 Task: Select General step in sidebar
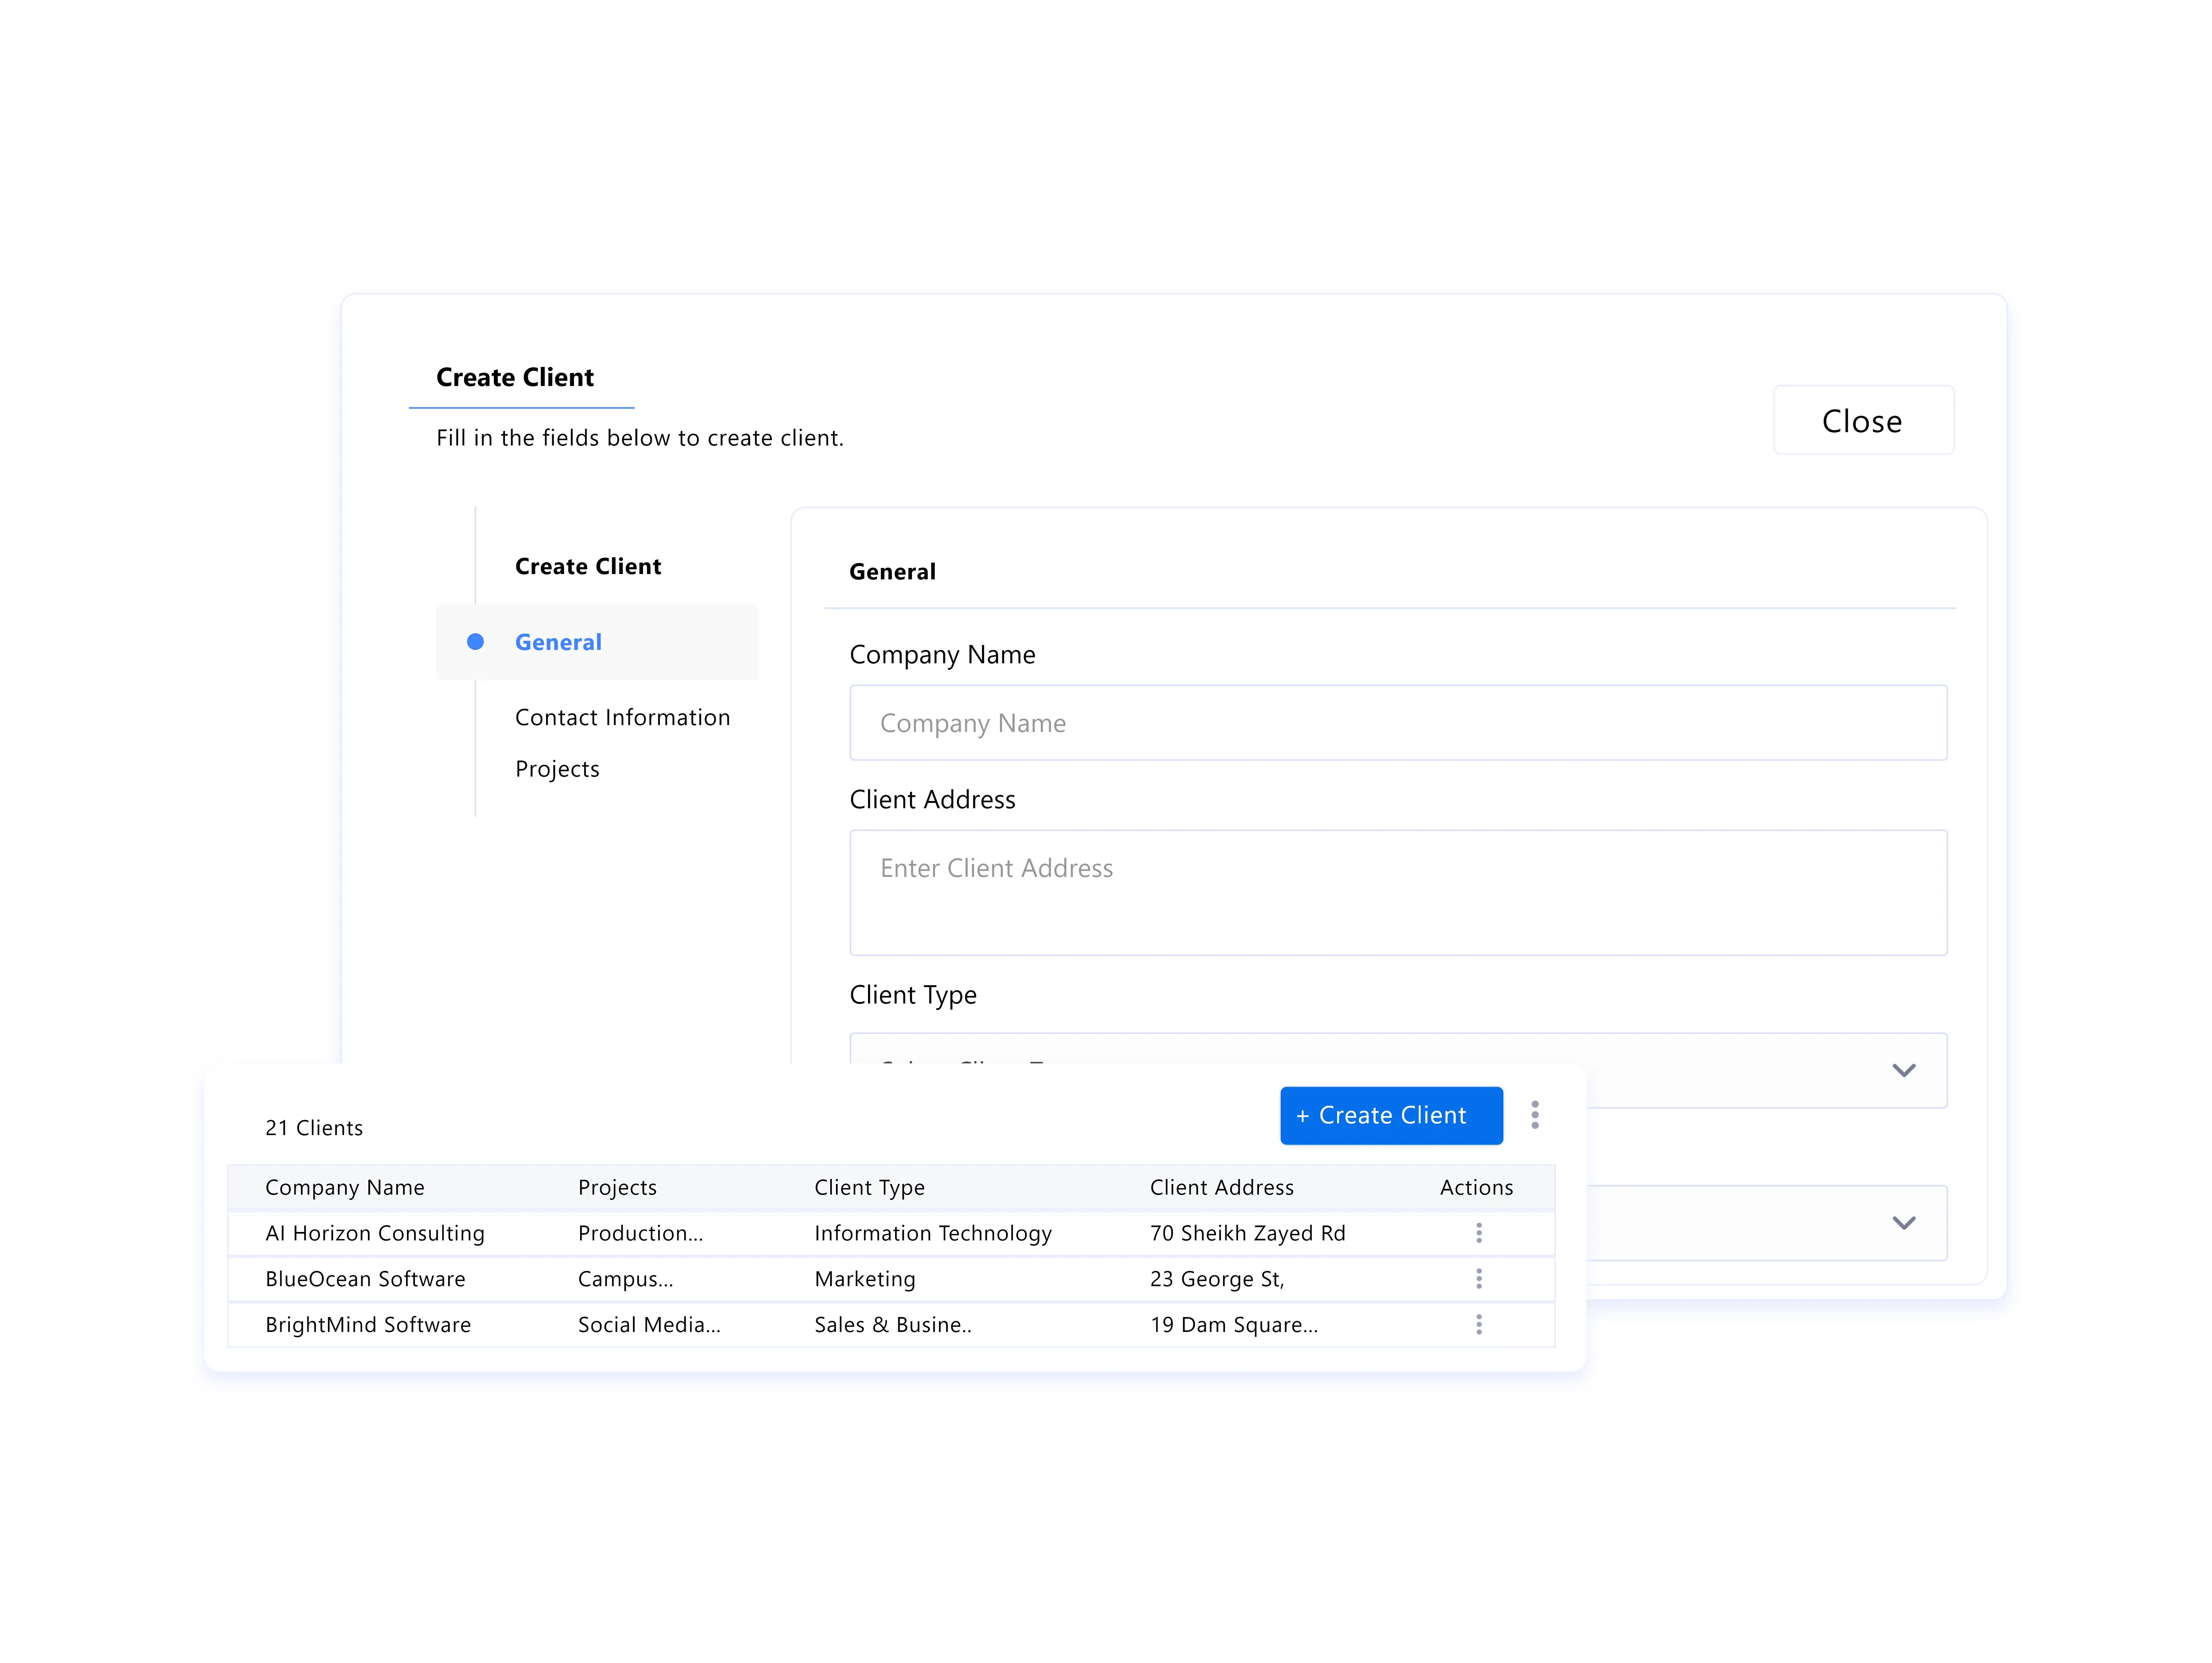pyautogui.click(x=558, y=642)
